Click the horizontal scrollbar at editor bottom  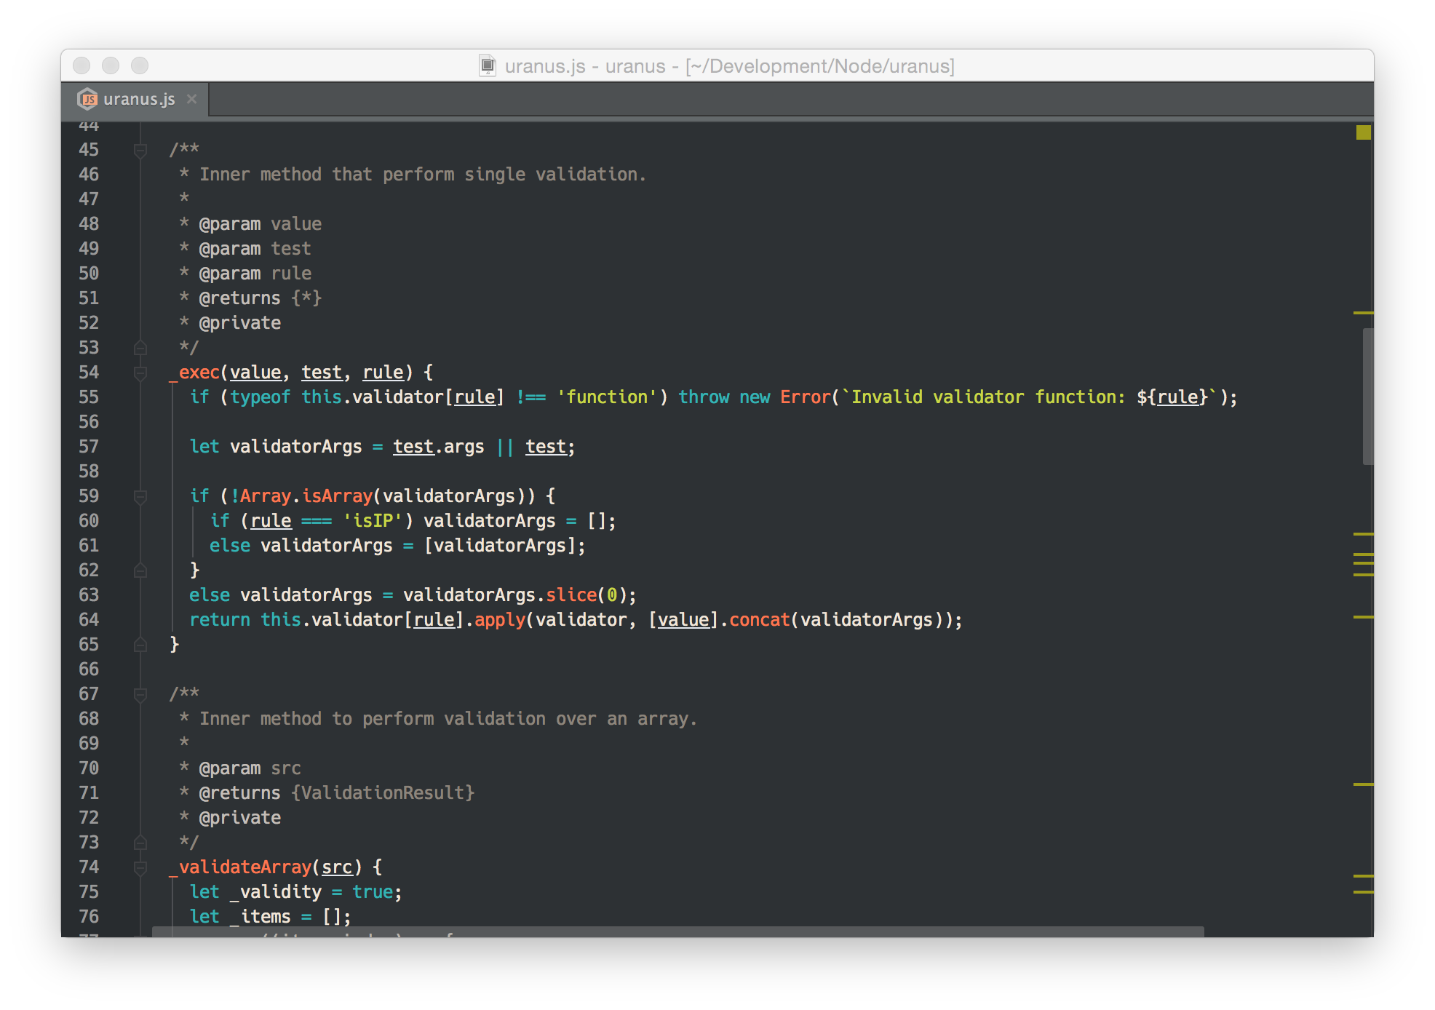(x=677, y=931)
